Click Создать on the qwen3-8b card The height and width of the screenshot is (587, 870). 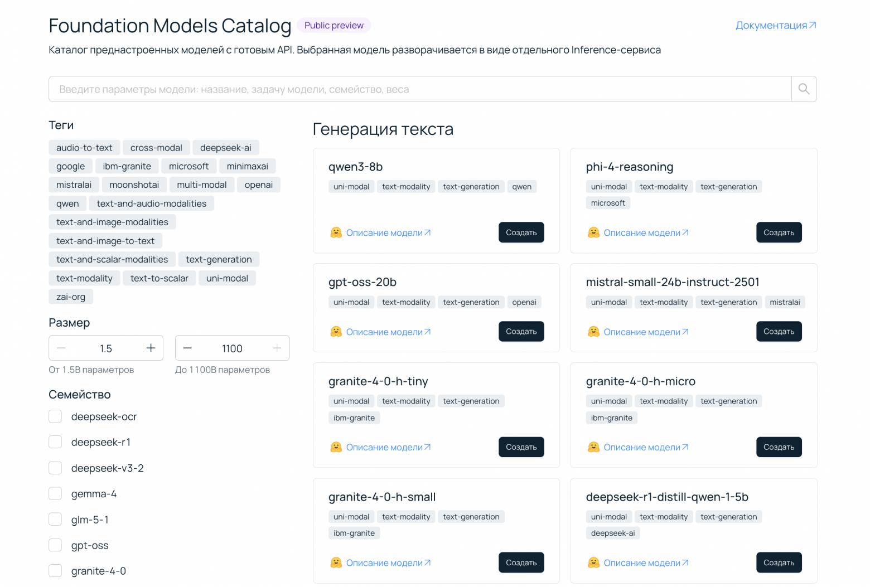521,232
